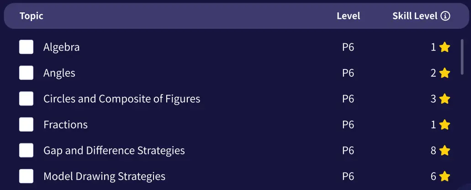This screenshot has height=190, width=471.
Task: Click the topic list vertical scrollbar
Action: click(462, 57)
